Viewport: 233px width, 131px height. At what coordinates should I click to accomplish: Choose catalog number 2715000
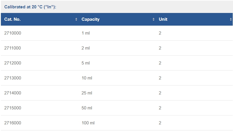(x=13, y=108)
